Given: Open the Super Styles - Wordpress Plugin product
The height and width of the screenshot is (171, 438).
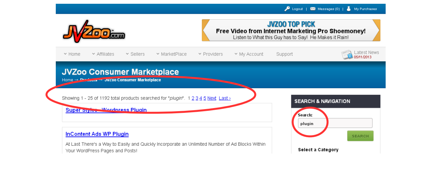Looking at the screenshot, I should (106, 110).
